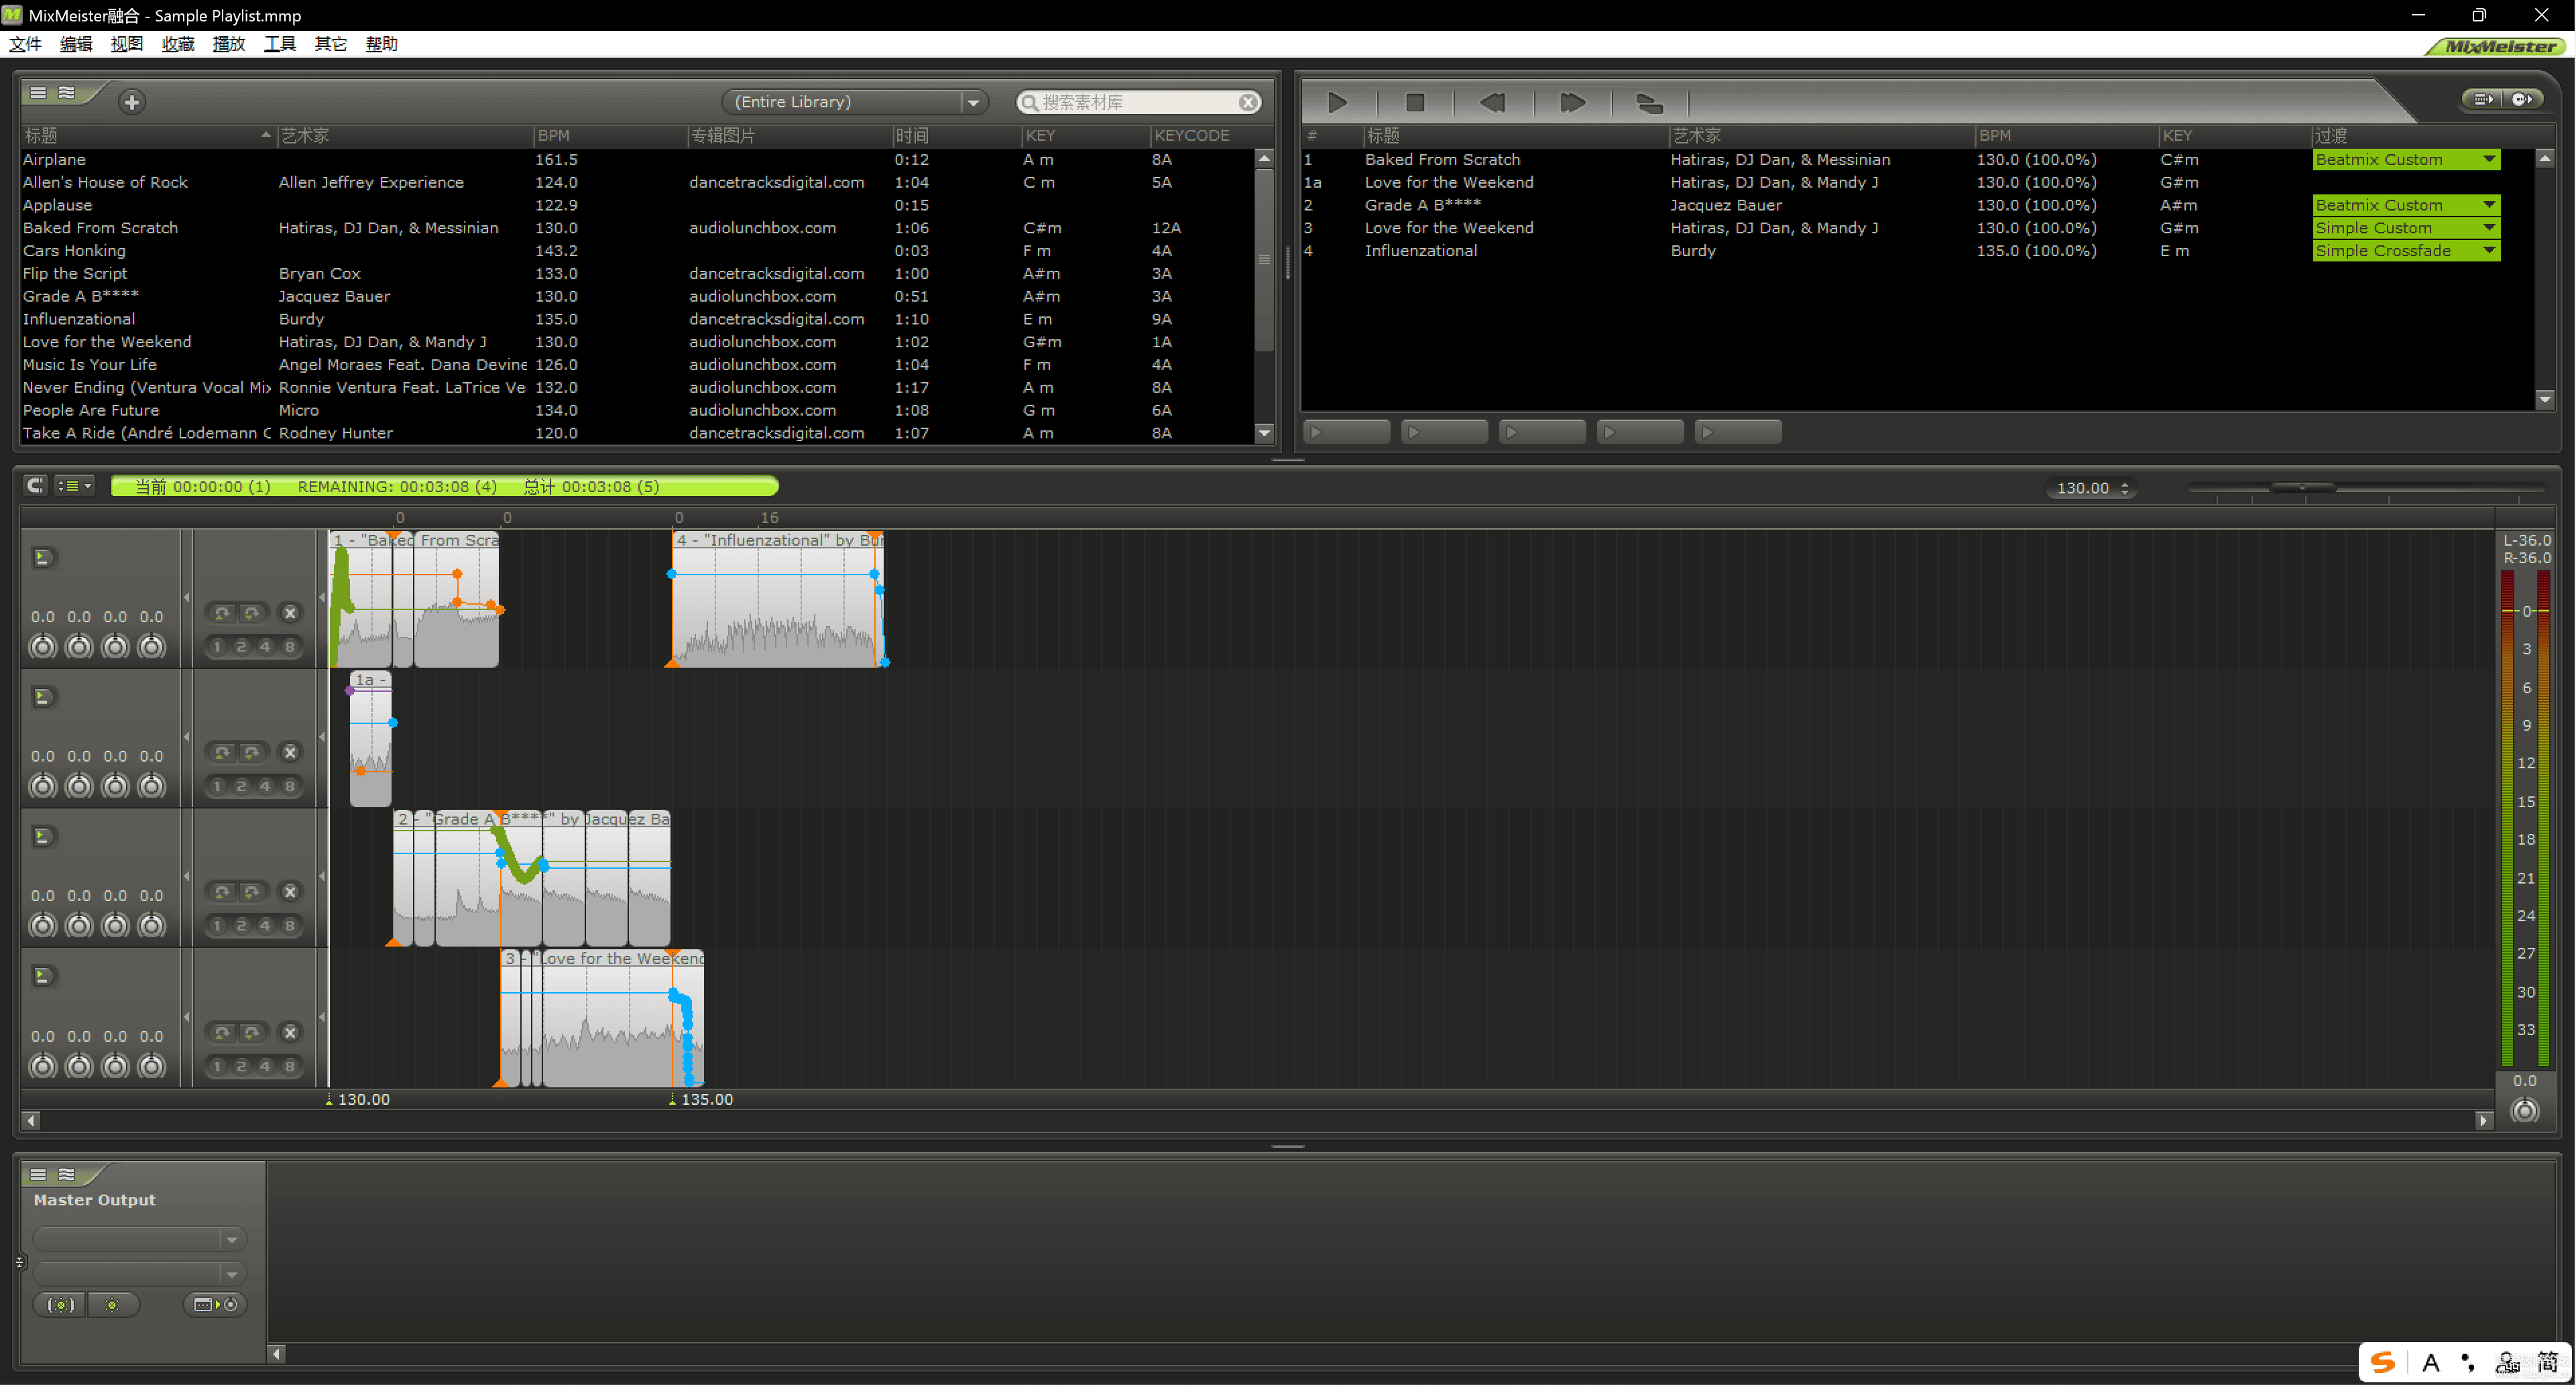Image resolution: width=2576 pixels, height=1385 pixels.
Task: Click the loop-down arrow icon on track three
Action: pos(252,891)
